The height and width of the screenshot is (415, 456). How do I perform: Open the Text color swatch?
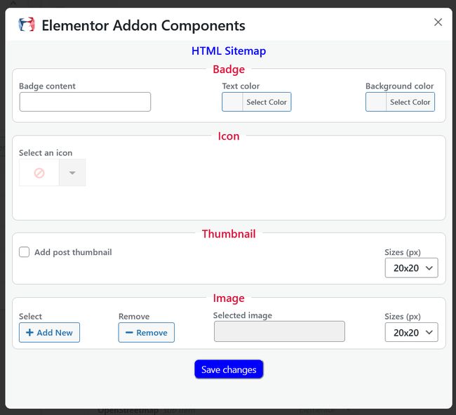click(232, 102)
